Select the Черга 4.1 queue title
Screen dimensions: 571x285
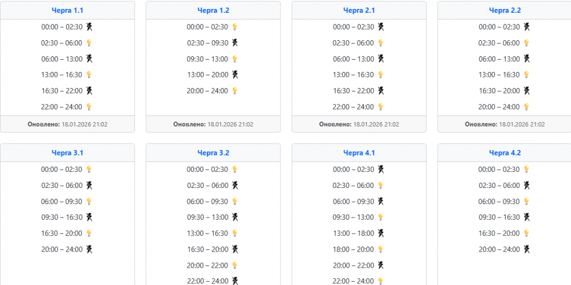click(x=359, y=153)
